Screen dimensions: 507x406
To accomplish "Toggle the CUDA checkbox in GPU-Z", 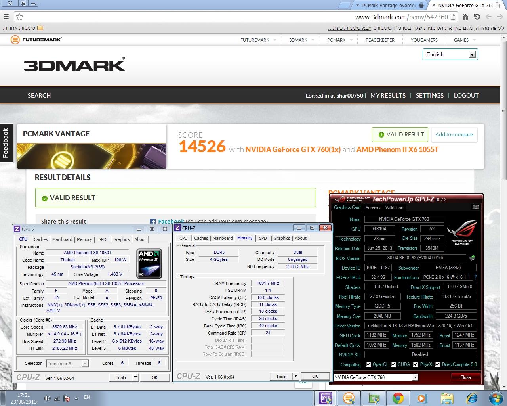I will [x=394, y=364].
